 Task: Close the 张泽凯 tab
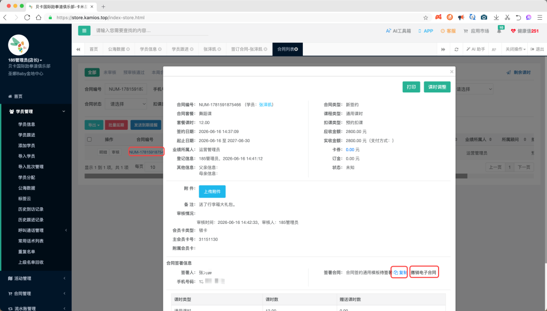(220, 49)
